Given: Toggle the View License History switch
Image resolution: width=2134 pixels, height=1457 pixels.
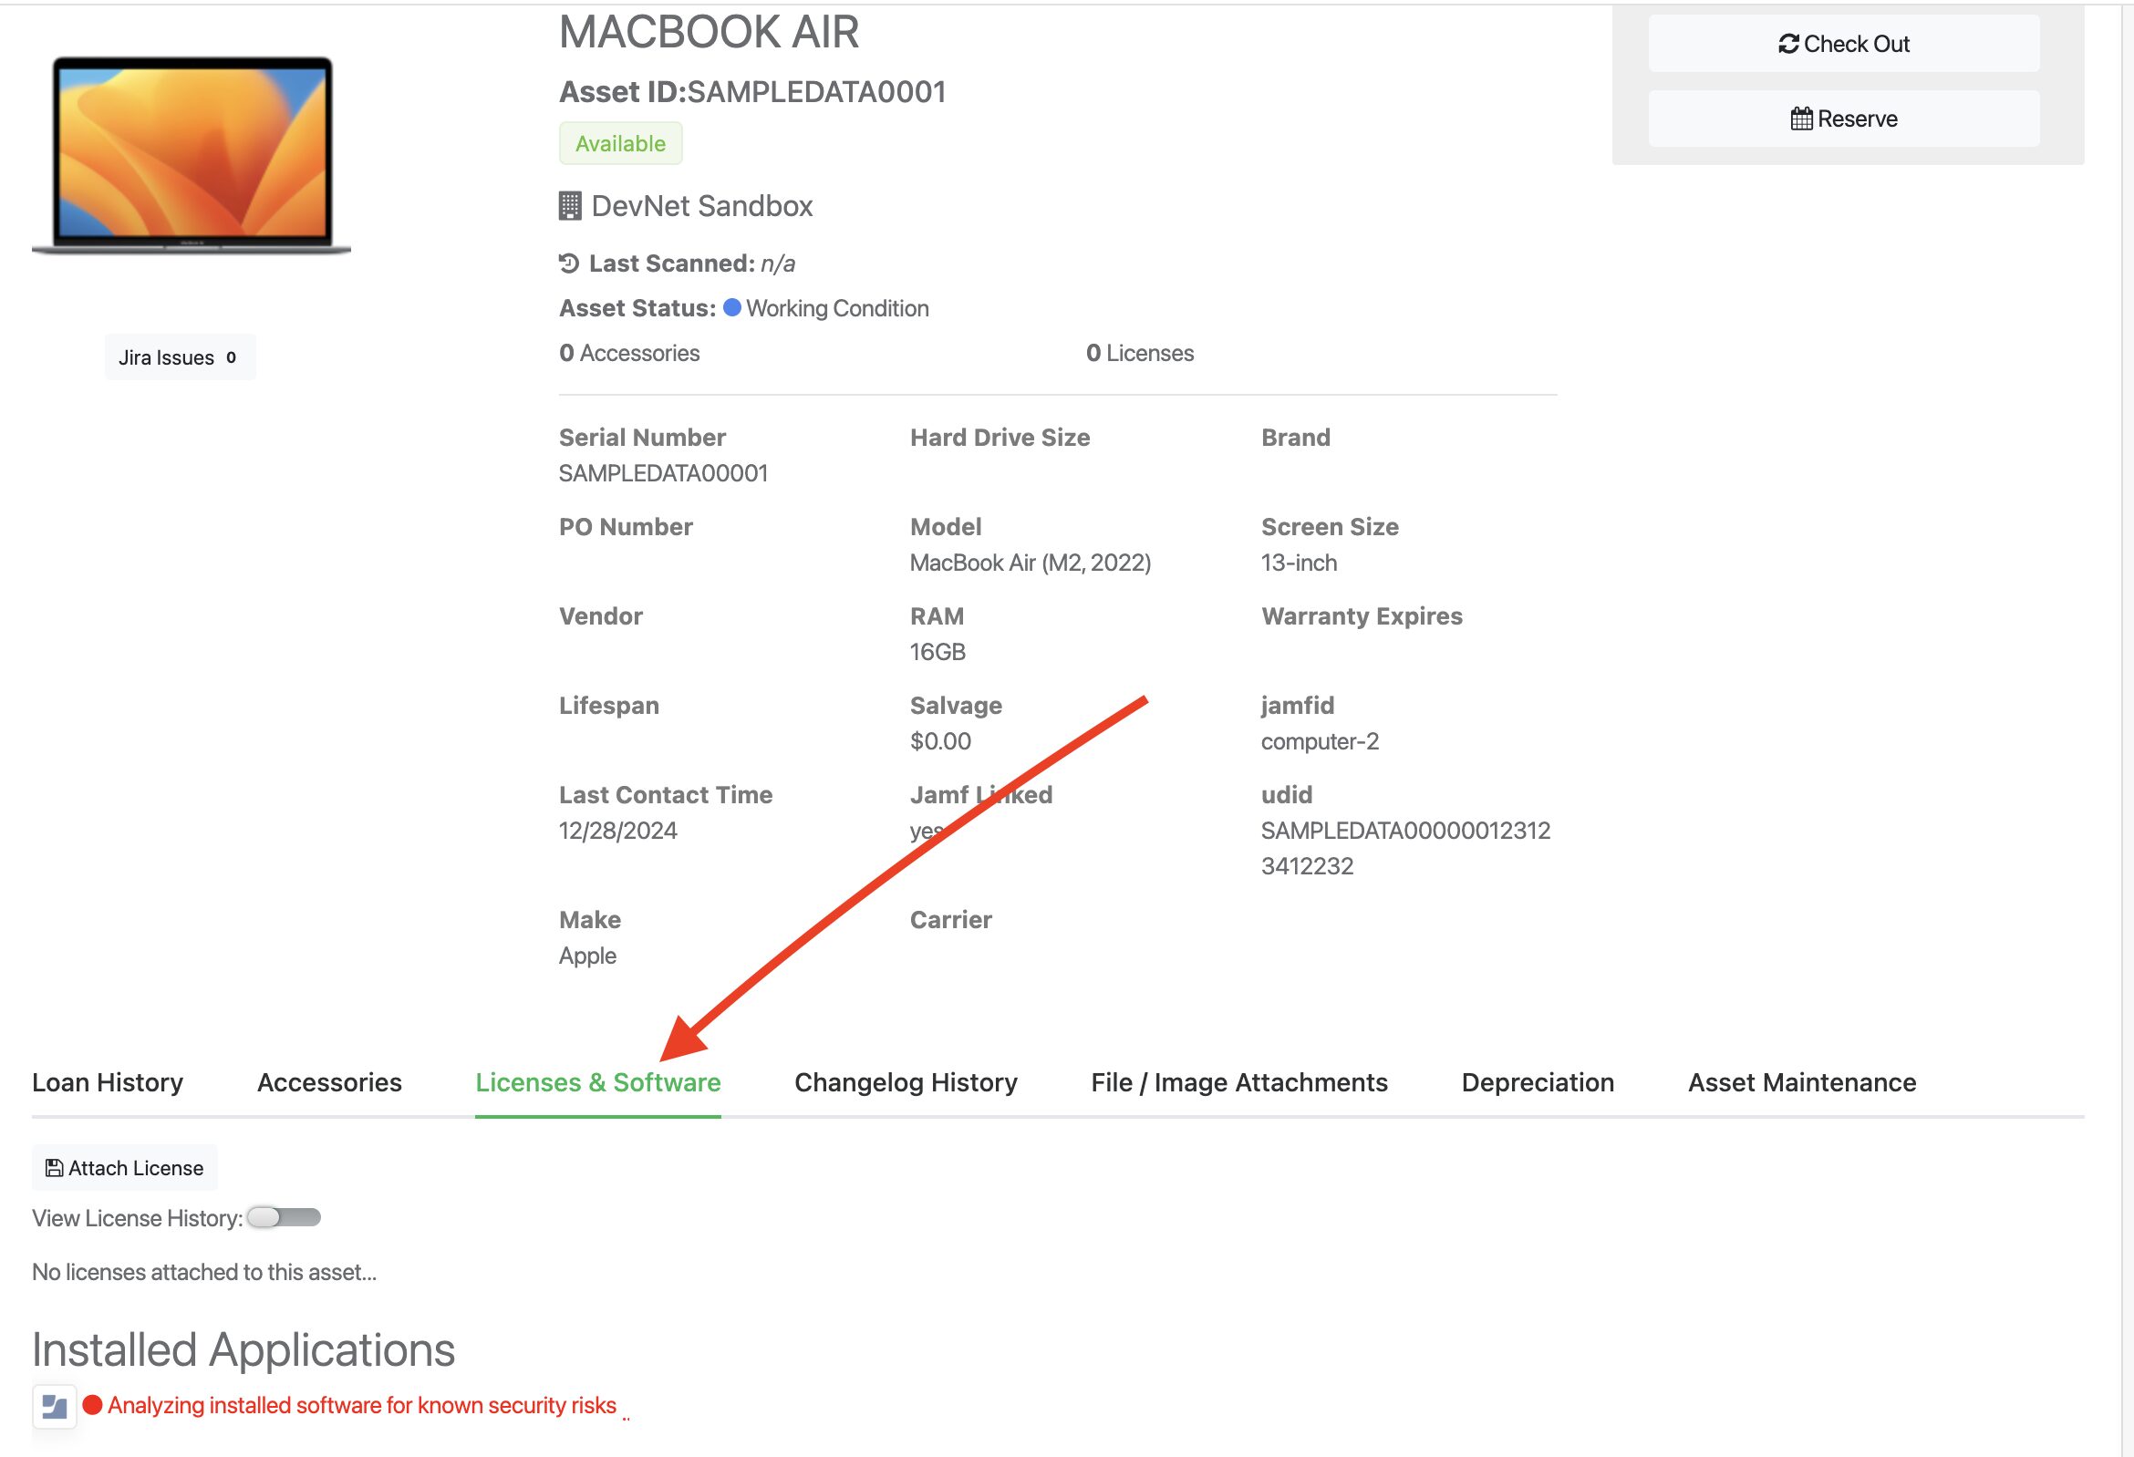Looking at the screenshot, I should pyautogui.click(x=284, y=1217).
